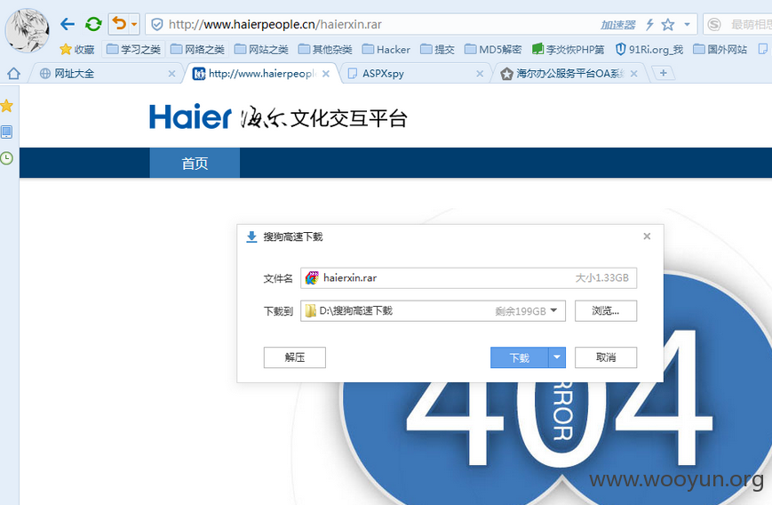
Task: Close the ASPXspy tab
Action: (480, 74)
